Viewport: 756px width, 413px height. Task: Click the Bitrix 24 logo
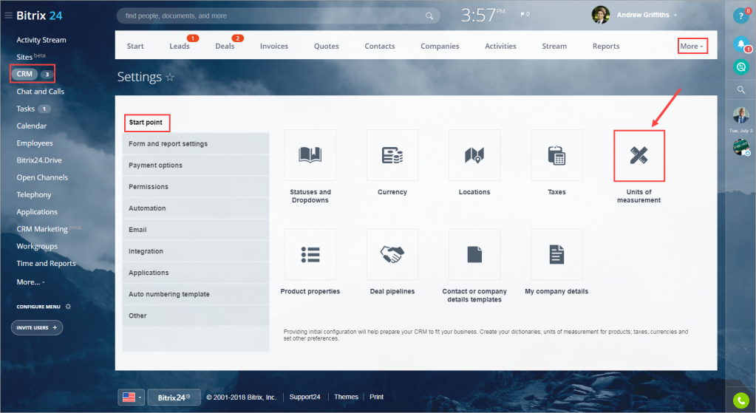coord(39,16)
